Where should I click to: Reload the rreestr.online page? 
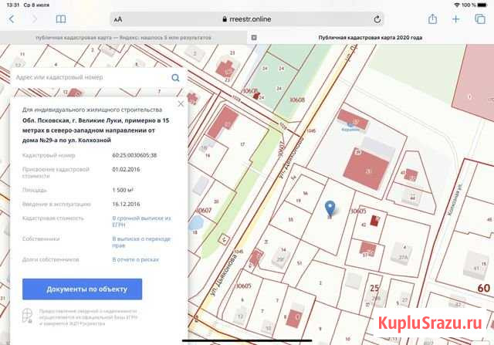click(377, 19)
